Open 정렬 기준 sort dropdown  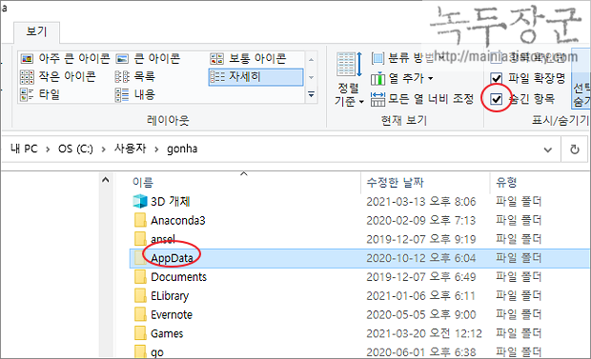(x=349, y=80)
